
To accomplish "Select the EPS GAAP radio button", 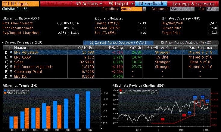I will click(x=11, y=57).
